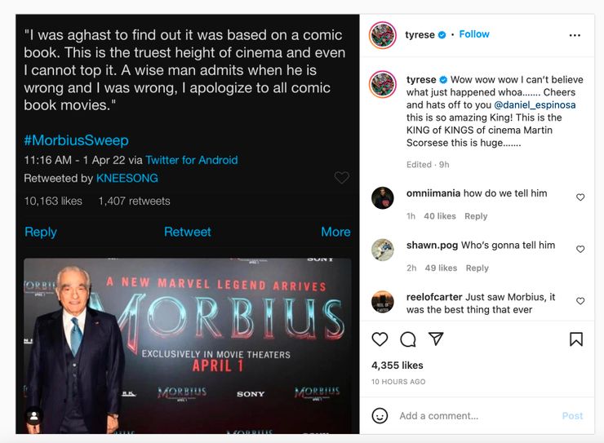Open omniimania's profile avatar
Screen dimensions: 604x443
pyautogui.click(x=383, y=198)
